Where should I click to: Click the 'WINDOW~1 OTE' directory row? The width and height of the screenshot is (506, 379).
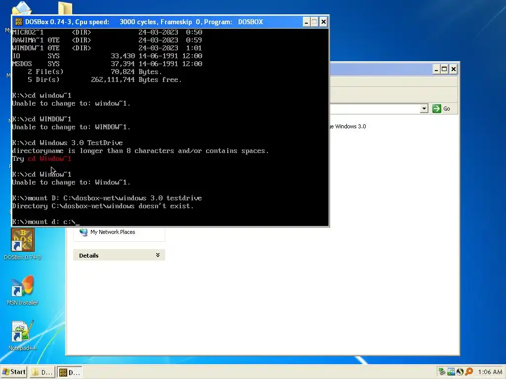[107, 48]
